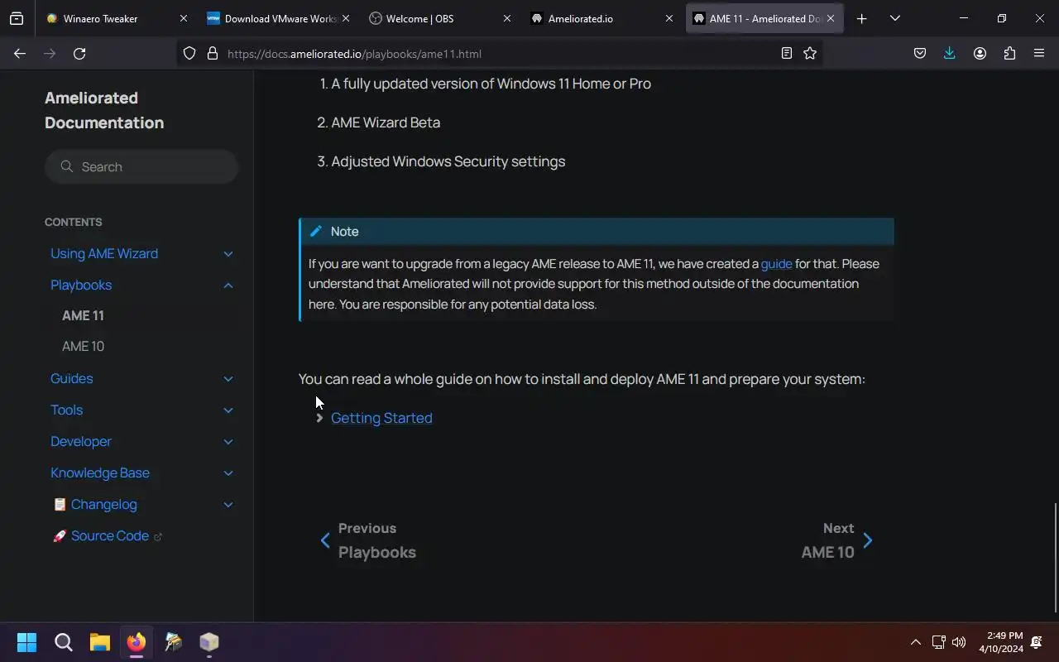Image resolution: width=1059 pixels, height=662 pixels.
Task: Open the Firefox account icon
Action: pyautogui.click(x=980, y=54)
